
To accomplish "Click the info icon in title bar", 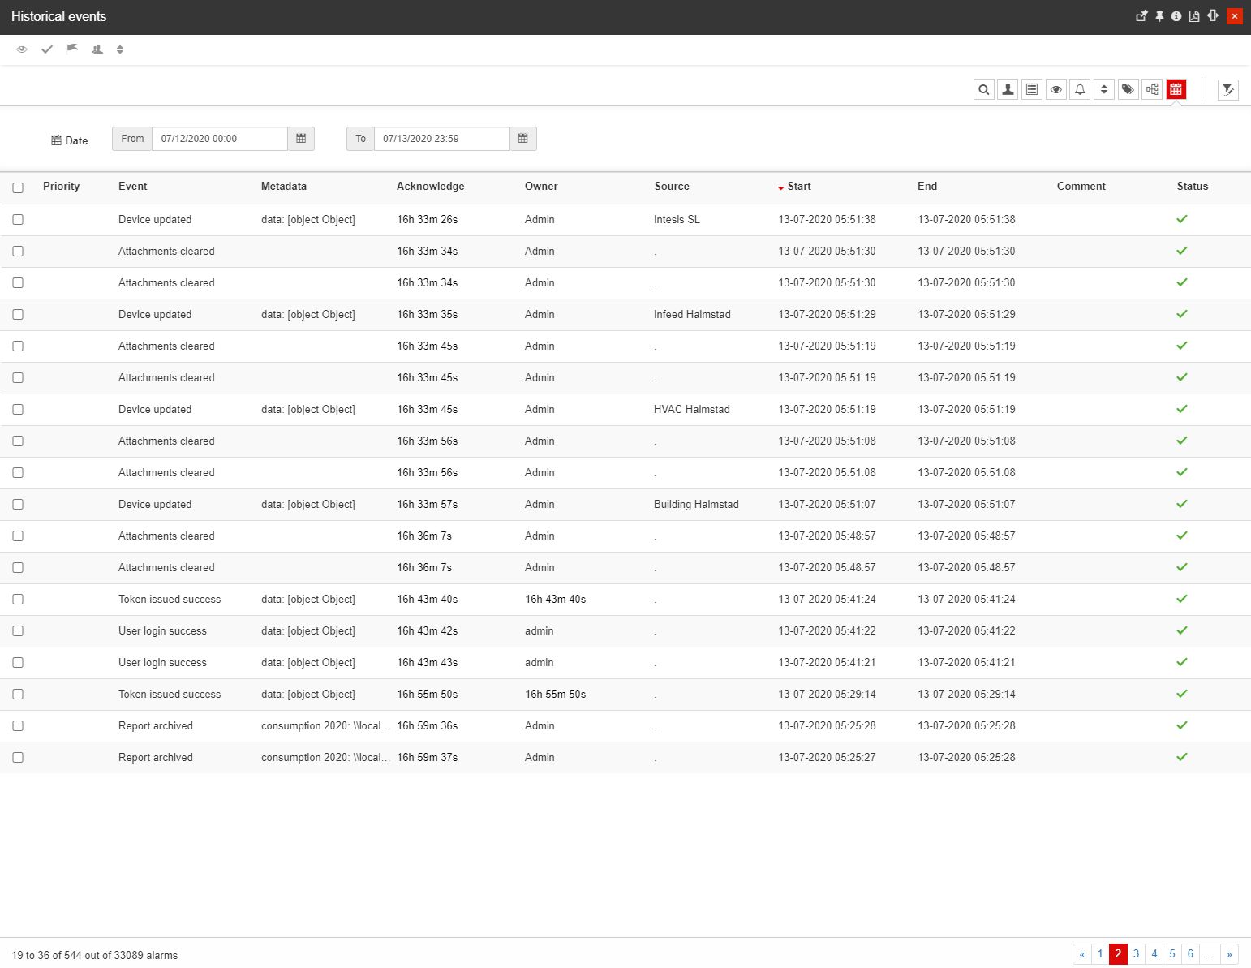I will pos(1176,16).
